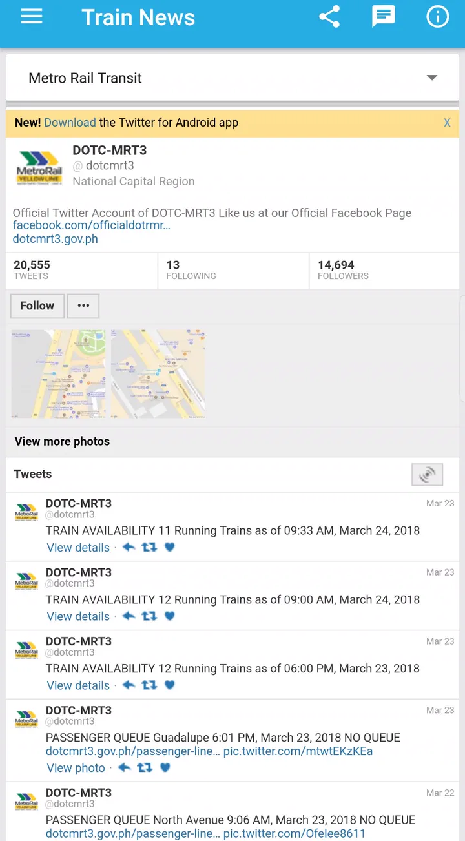Reply to the 06:00 PM availability tweet
The image size is (465, 841).
click(129, 685)
